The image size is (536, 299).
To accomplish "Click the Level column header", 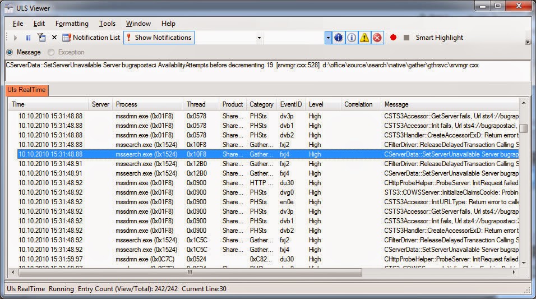I will [x=323, y=104].
